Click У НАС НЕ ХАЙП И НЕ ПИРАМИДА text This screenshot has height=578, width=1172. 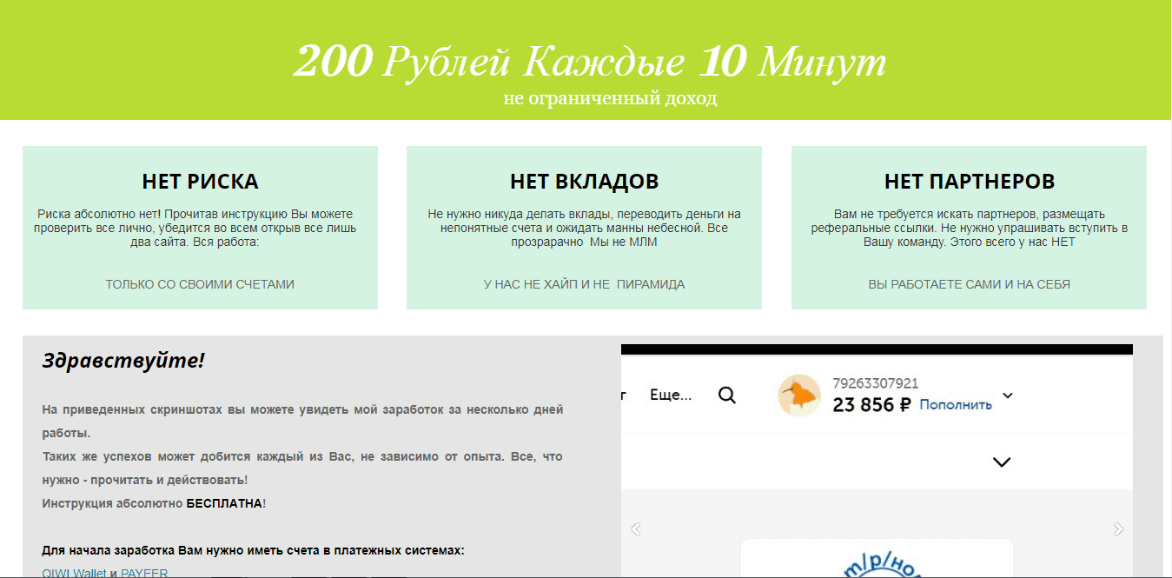(584, 284)
